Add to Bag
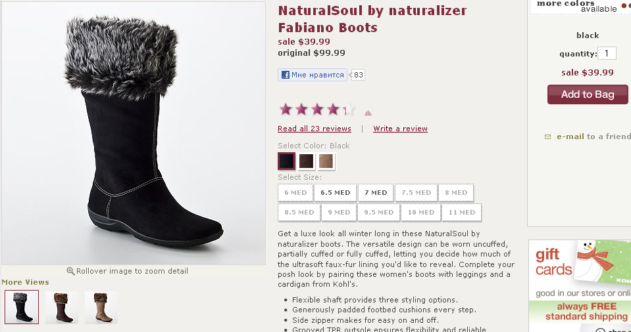The image size is (631, 332). pyautogui.click(x=588, y=94)
